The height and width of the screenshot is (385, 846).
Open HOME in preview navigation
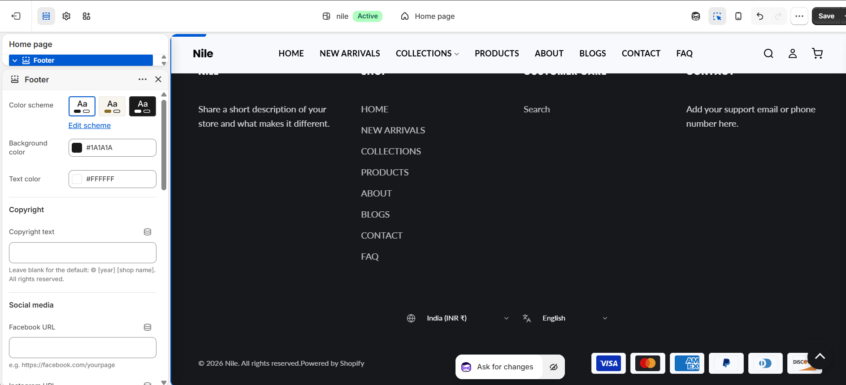coord(291,53)
